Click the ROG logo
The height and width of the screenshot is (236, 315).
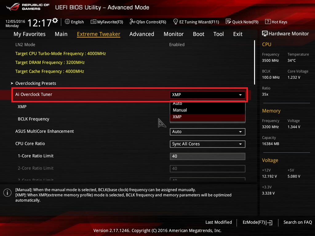pos(13,7)
